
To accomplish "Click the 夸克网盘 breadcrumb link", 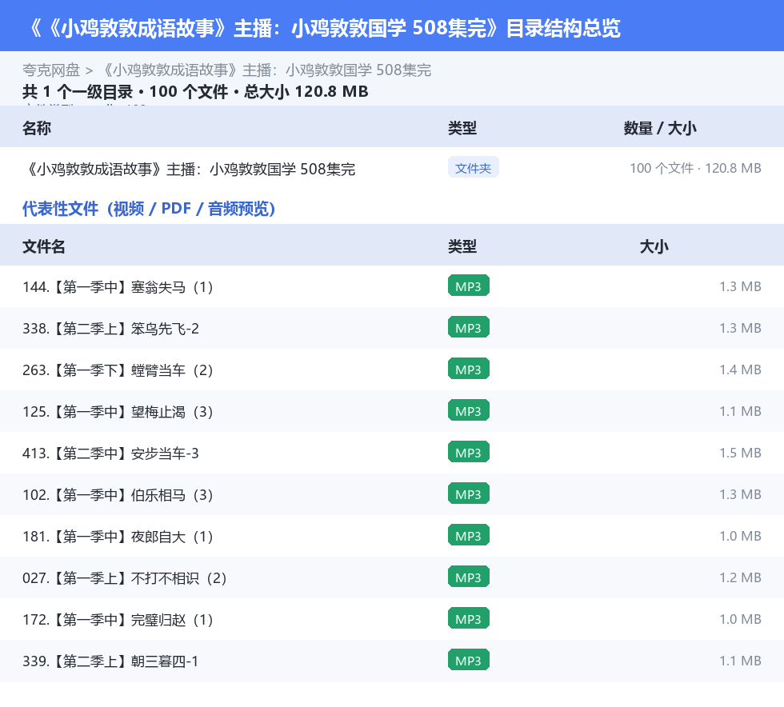I will (x=51, y=70).
